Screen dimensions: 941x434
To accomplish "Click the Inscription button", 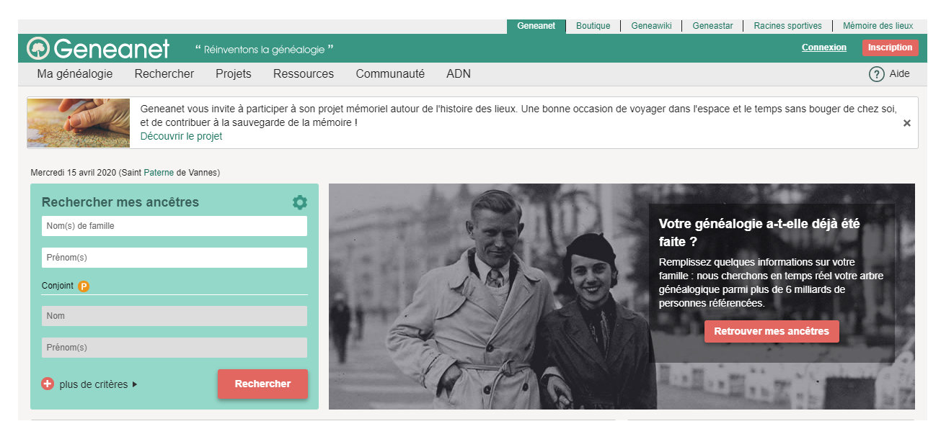I will (x=889, y=48).
